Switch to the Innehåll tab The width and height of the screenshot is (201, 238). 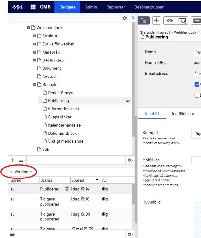[152, 114]
